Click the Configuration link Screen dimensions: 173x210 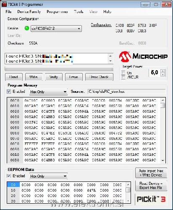coord(101,25)
